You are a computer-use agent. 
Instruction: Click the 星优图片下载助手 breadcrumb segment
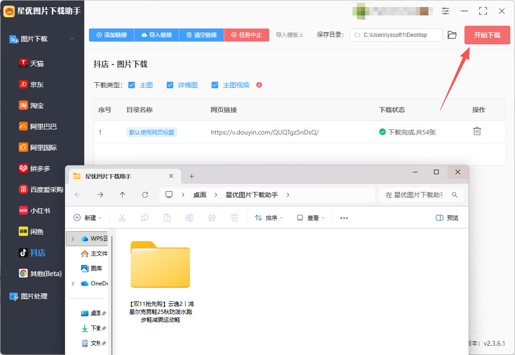coord(251,195)
